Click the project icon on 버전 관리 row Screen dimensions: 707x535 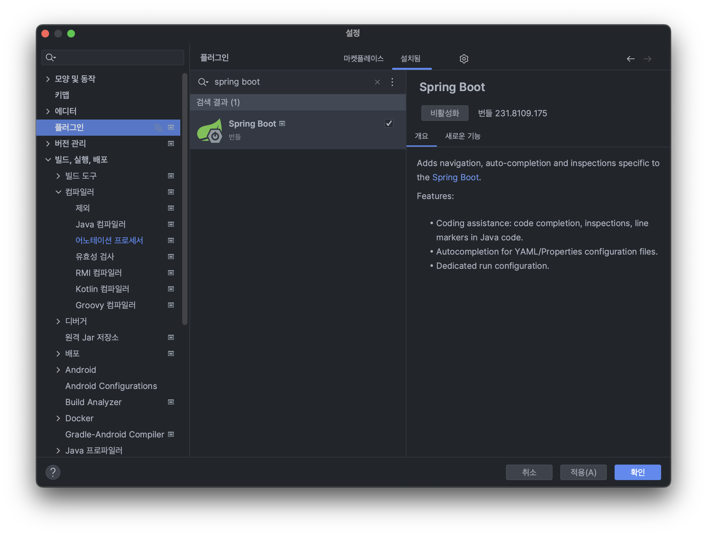pos(171,143)
